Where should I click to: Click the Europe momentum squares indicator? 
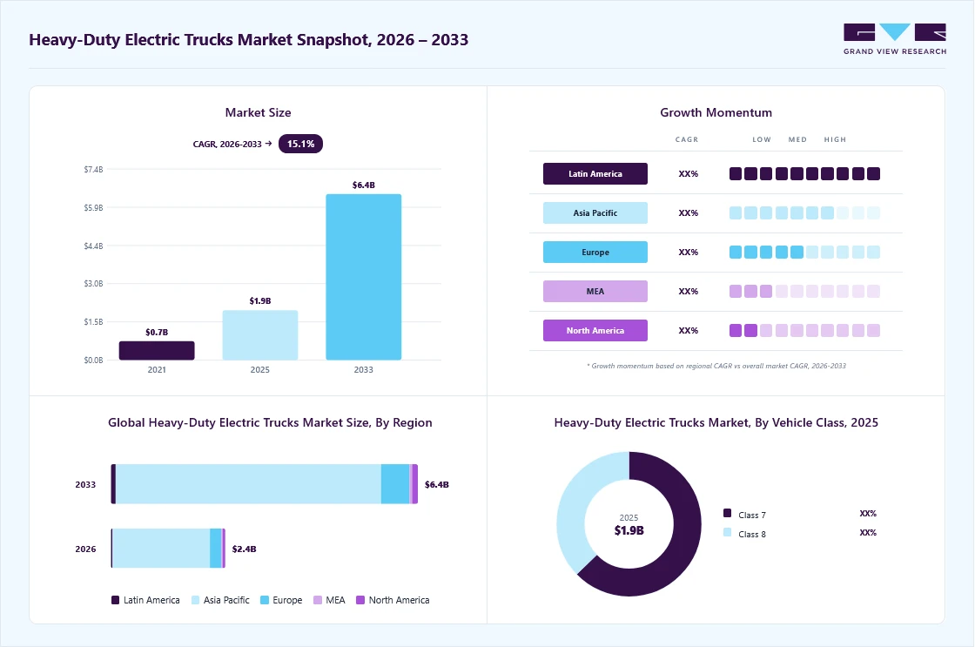(x=804, y=252)
